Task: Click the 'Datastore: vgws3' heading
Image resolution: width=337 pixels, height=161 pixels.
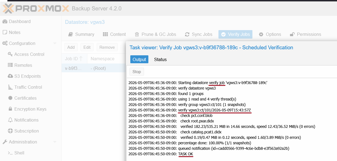Action: (85, 22)
